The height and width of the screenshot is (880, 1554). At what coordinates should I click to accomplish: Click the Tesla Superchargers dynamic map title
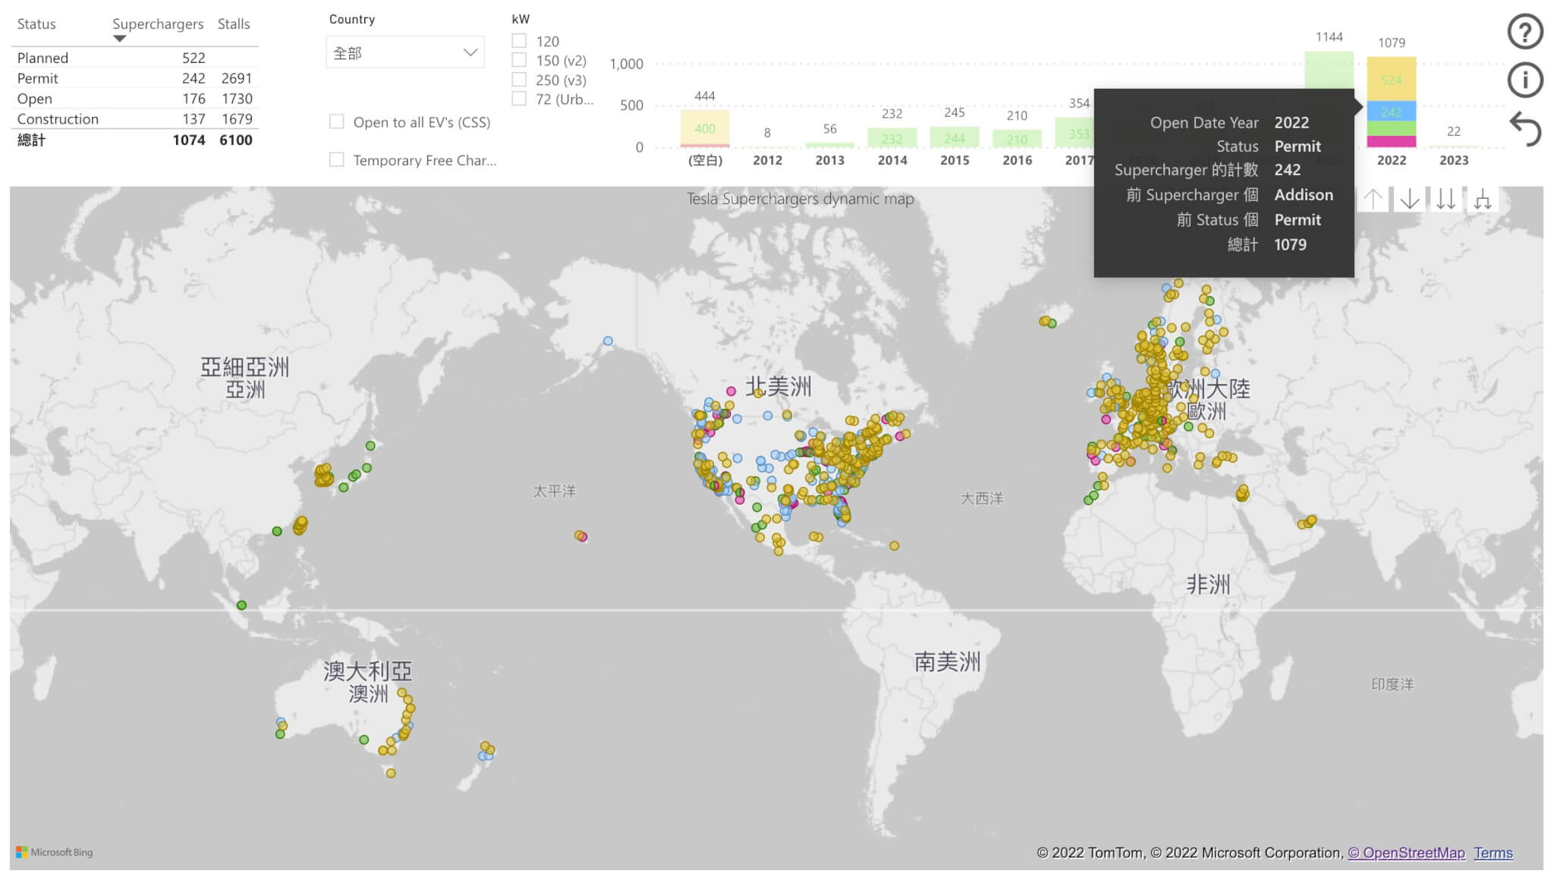[800, 199]
